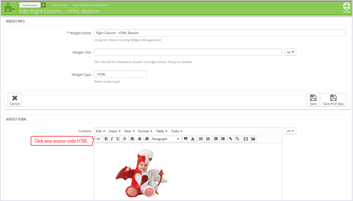Open the Help panel
The height and width of the screenshot is (201, 353).
(x=346, y=8)
